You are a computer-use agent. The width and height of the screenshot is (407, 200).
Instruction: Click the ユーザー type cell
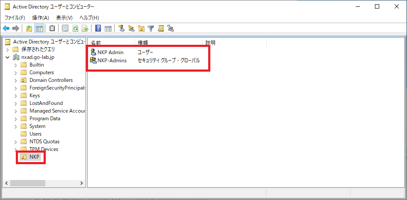pyautogui.click(x=145, y=52)
